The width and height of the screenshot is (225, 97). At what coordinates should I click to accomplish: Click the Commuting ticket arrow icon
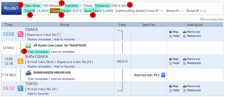point(202,19)
